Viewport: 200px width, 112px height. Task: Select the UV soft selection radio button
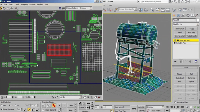pyautogui.click(x=16, y=105)
